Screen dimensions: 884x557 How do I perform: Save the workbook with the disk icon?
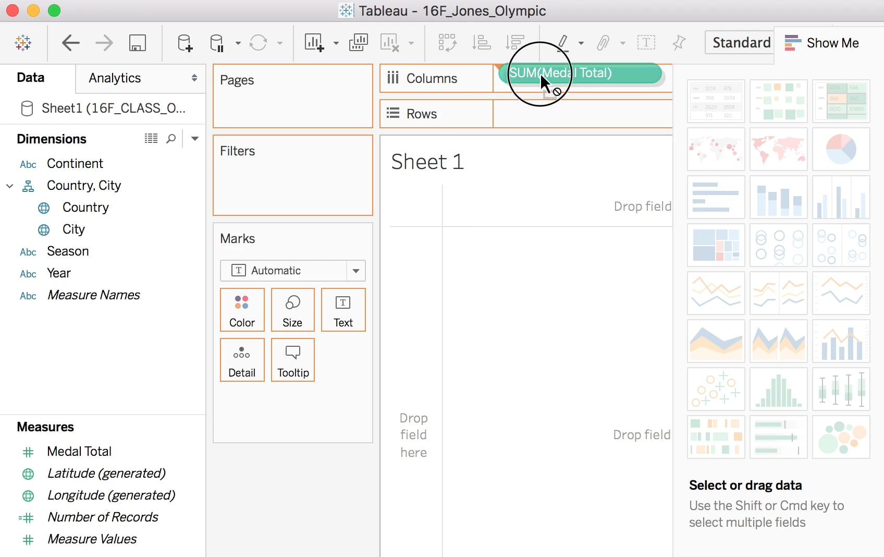138,43
